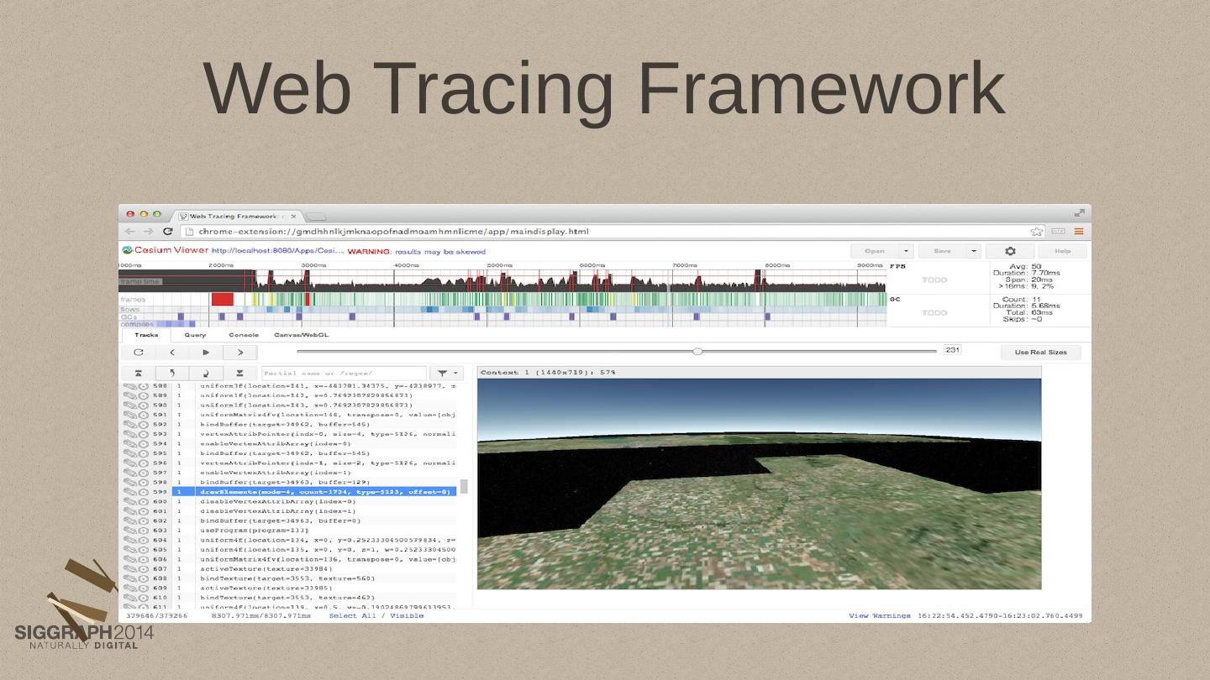Toggle the eye icon on call 592
This screenshot has height=680, width=1210.
coord(129,425)
